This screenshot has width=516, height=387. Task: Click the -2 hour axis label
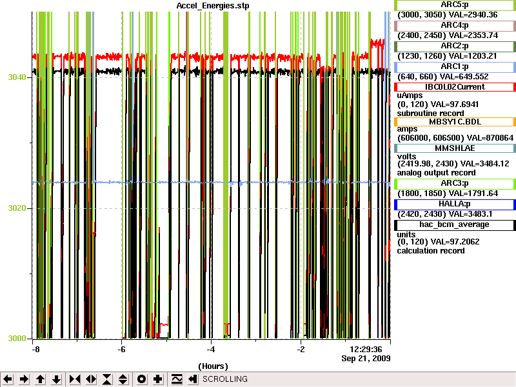tap(301, 350)
